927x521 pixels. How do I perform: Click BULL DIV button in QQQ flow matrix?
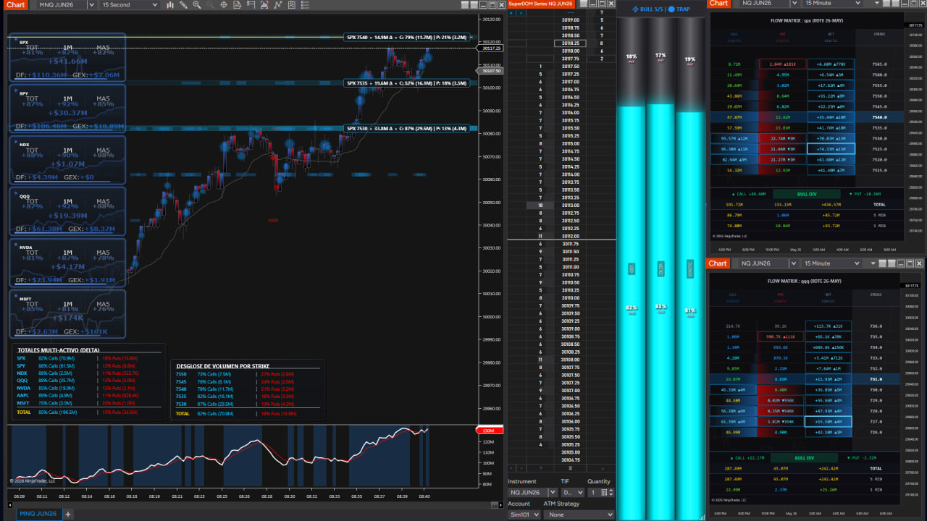pos(804,457)
